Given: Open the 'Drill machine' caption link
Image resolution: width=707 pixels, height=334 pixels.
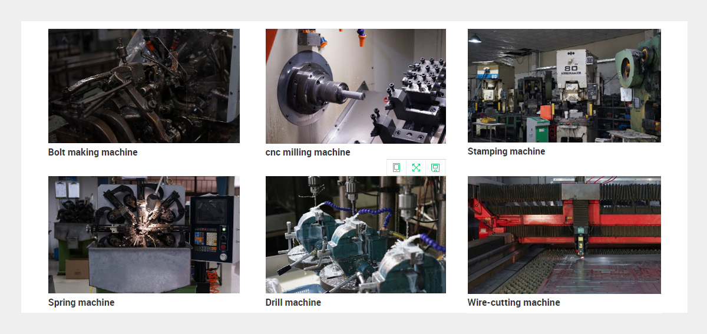Looking at the screenshot, I should 293,302.
